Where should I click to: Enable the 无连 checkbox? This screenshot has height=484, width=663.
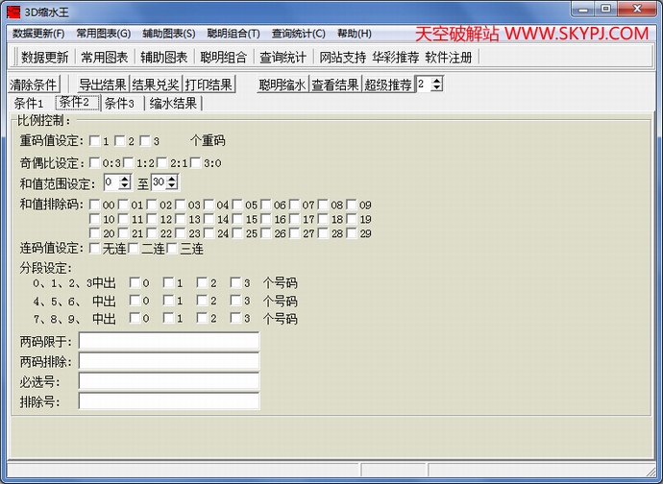95,249
